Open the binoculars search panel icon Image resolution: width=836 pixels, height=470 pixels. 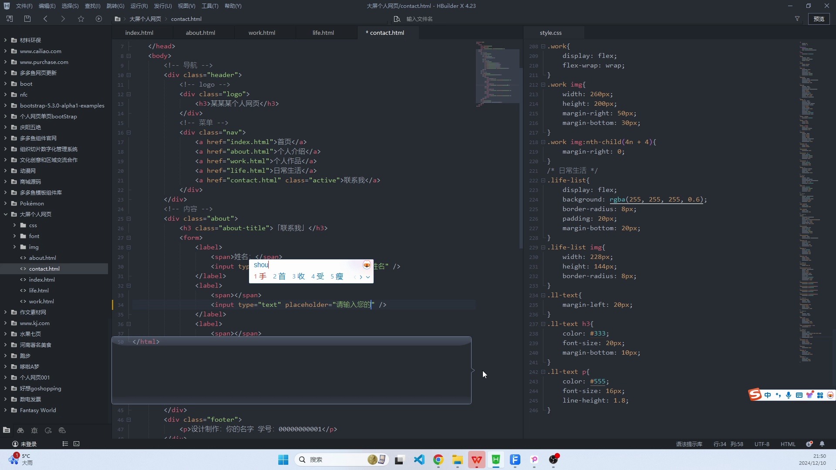[x=20, y=430]
